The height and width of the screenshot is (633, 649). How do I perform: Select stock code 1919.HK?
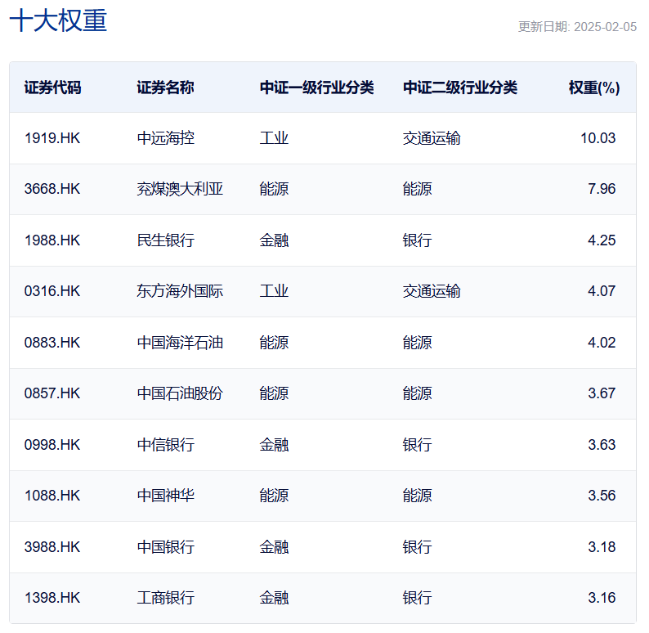pos(52,138)
